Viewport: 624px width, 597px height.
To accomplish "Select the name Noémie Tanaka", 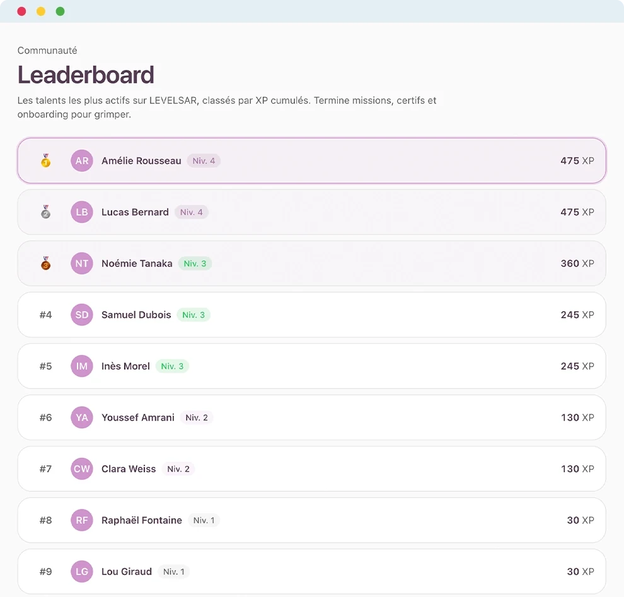I will pos(137,263).
